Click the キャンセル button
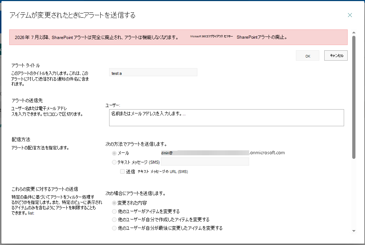The image size is (365, 245). 336,55
